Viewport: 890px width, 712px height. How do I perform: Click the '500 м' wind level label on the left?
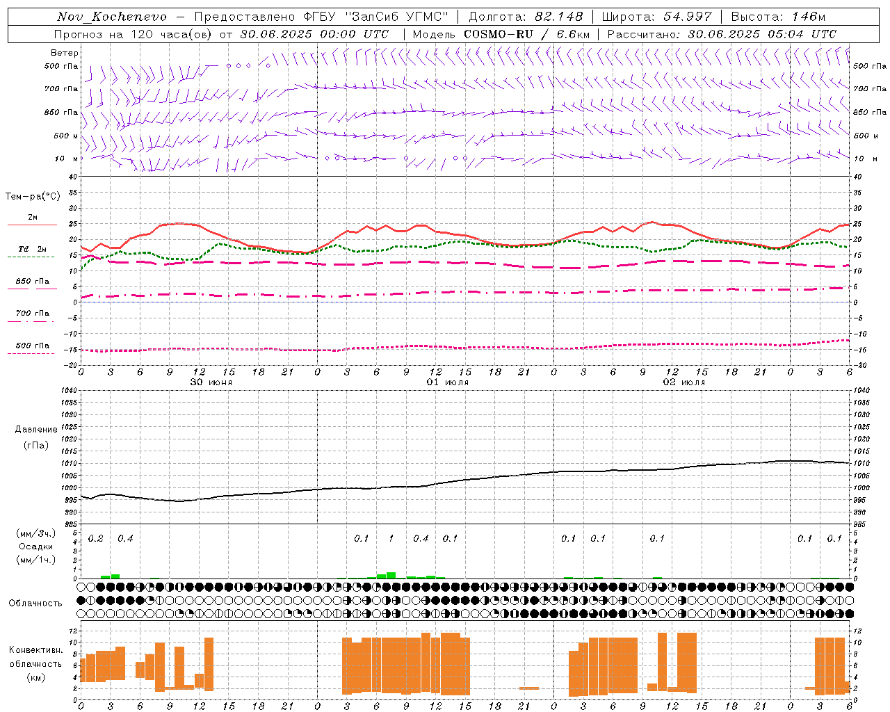click(x=66, y=136)
